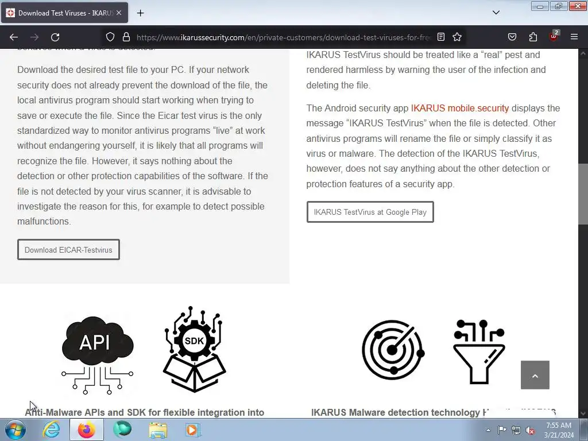This screenshot has height=441, width=588.
Task: Go back to the previous page
Action: [x=14, y=37]
